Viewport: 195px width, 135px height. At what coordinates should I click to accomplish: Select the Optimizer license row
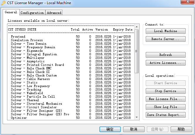pyautogui.click(x=71, y=118)
